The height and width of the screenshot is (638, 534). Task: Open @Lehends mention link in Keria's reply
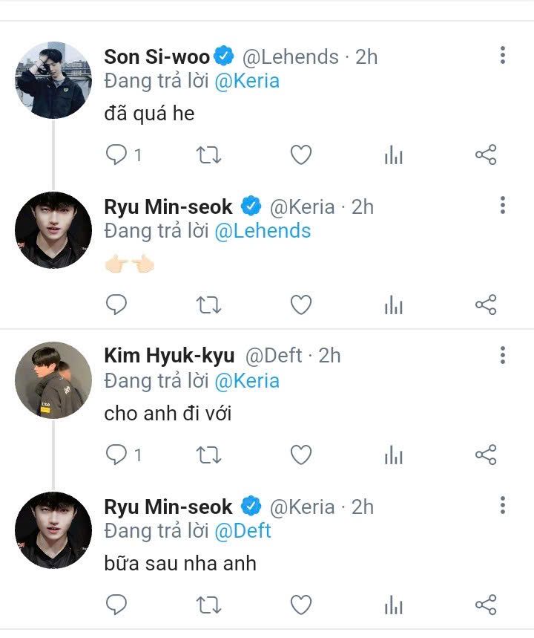(263, 231)
